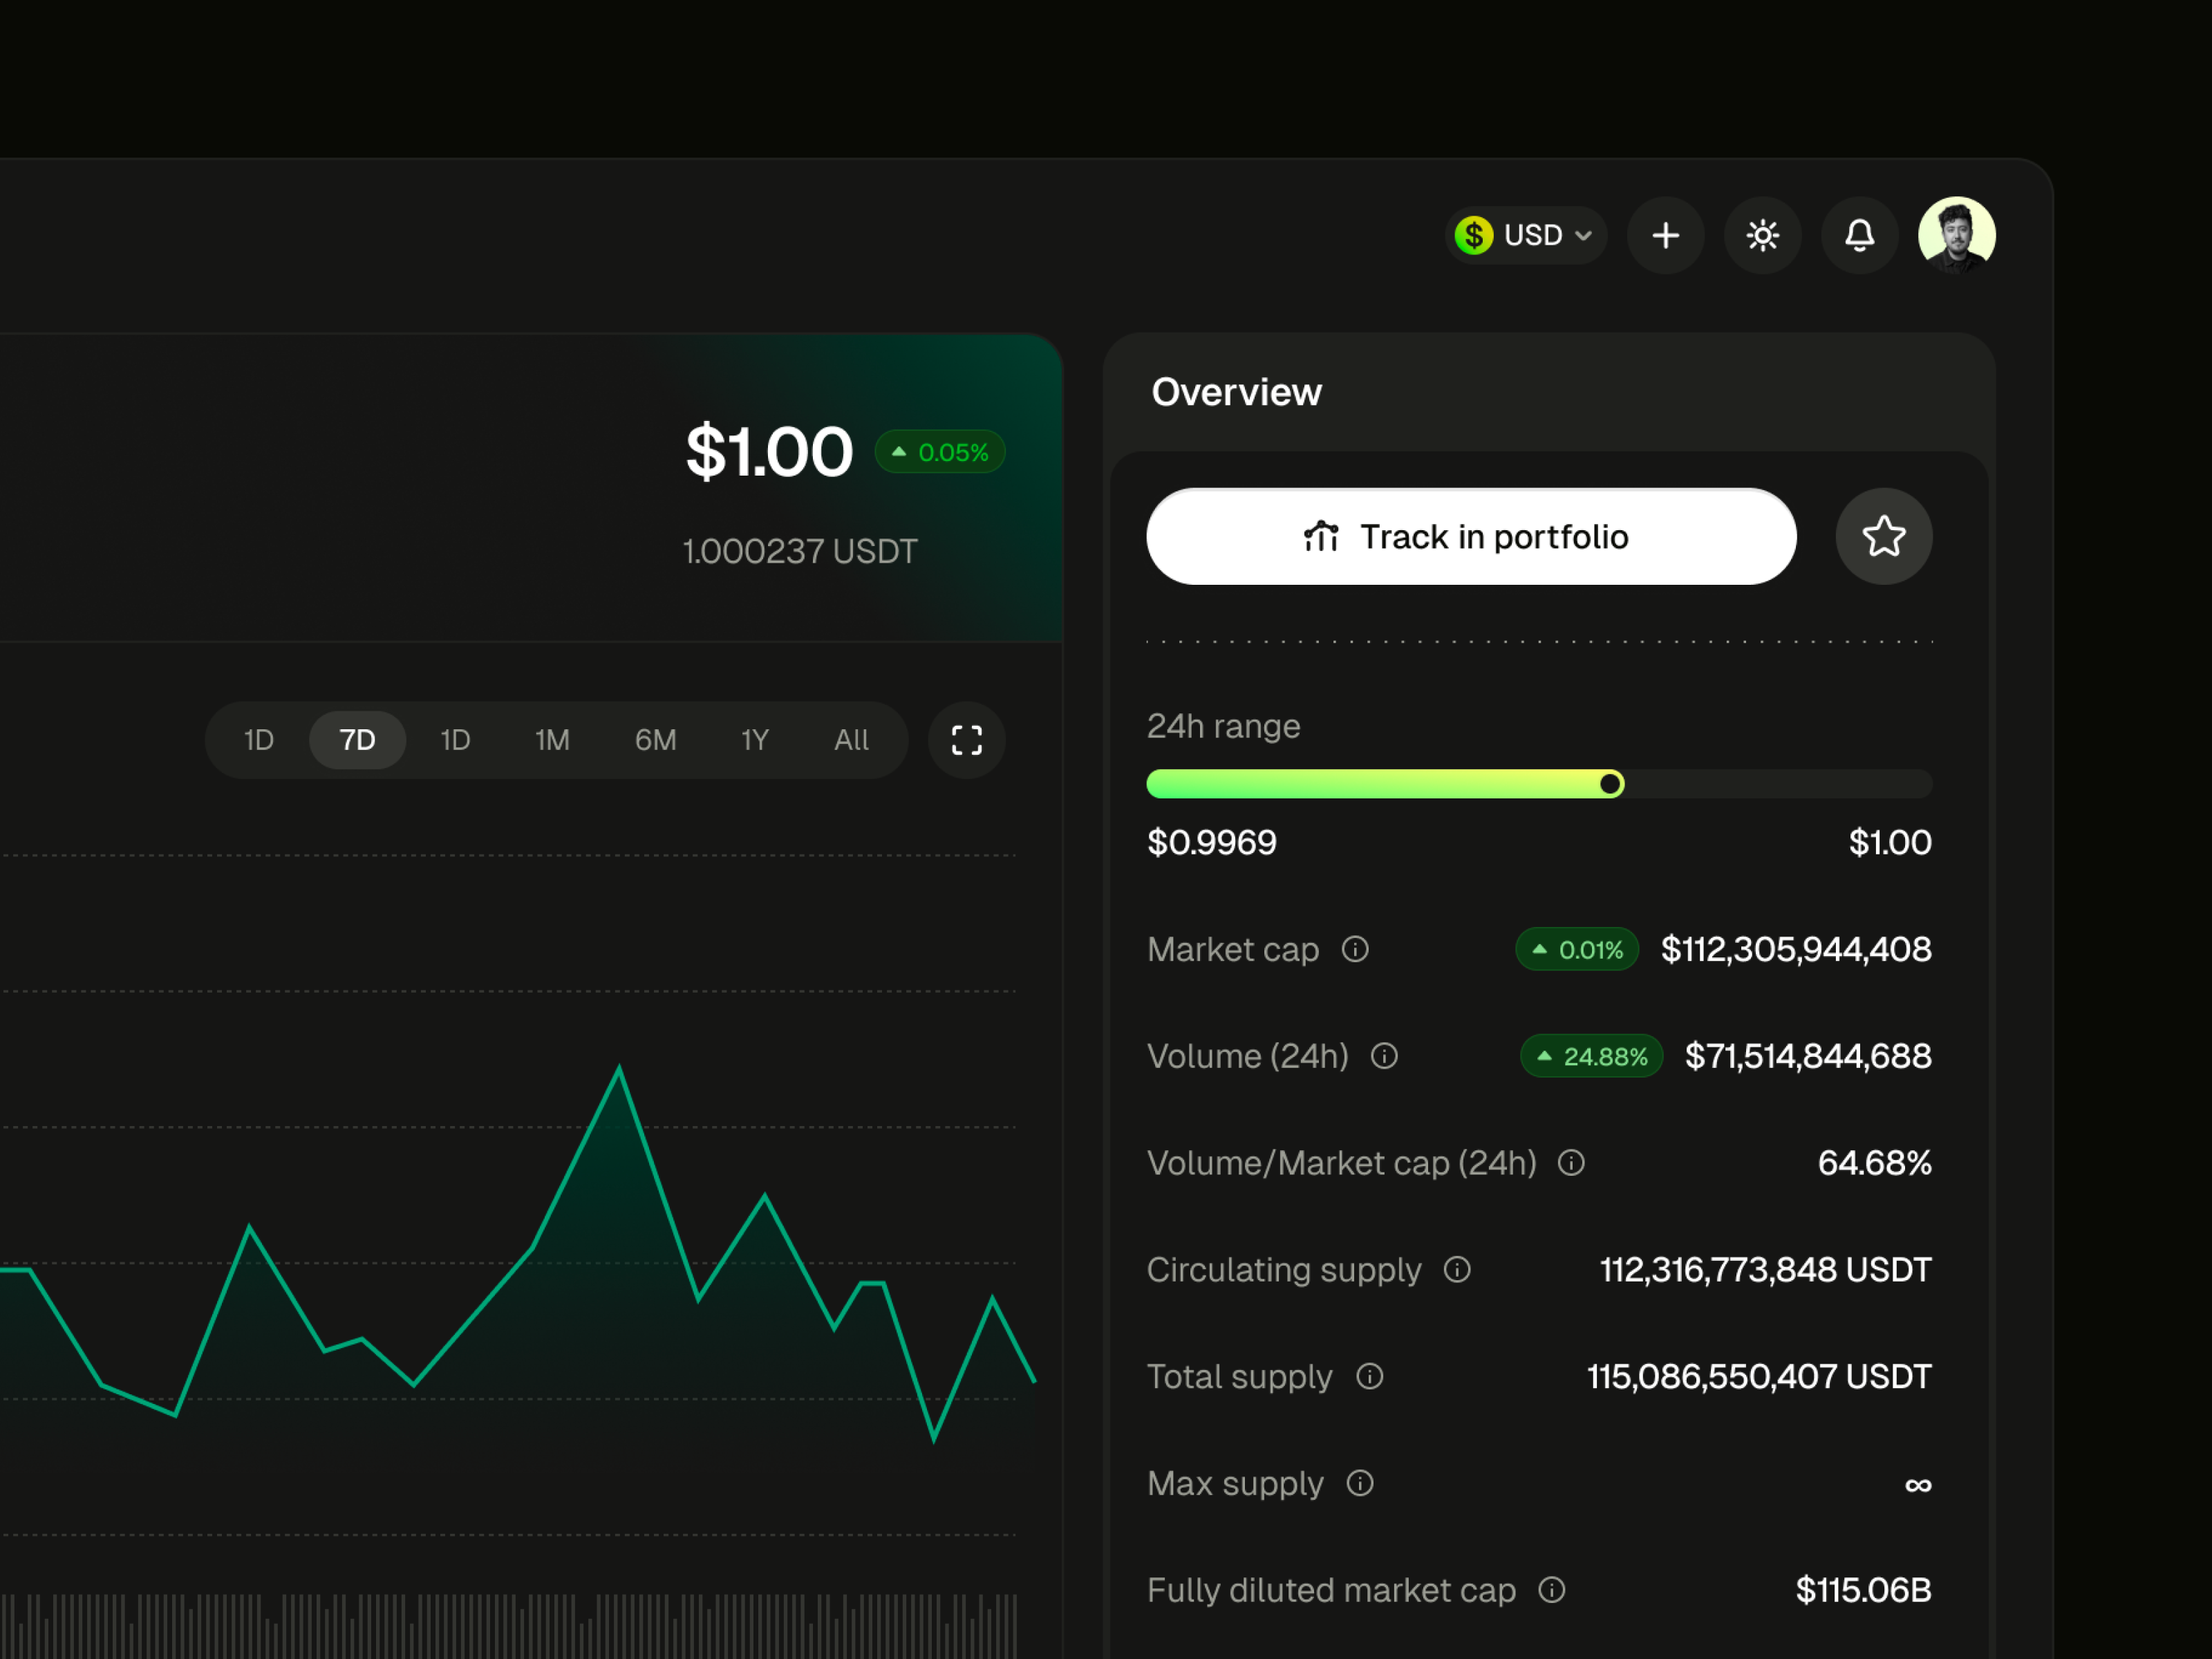The height and width of the screenshot is (1659, 2212).
Task: Select the 1M time range
Action: [x=552, y=740]
